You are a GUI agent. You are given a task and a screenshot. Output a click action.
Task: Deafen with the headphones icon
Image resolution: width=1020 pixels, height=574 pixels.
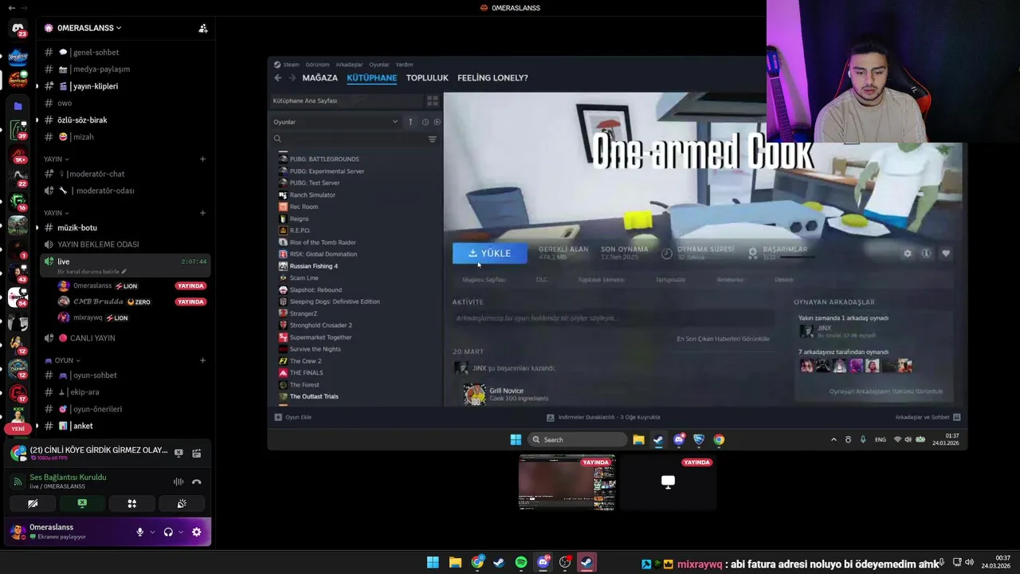(x=168, y=532)
